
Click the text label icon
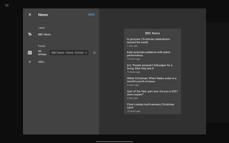(30, 34)
